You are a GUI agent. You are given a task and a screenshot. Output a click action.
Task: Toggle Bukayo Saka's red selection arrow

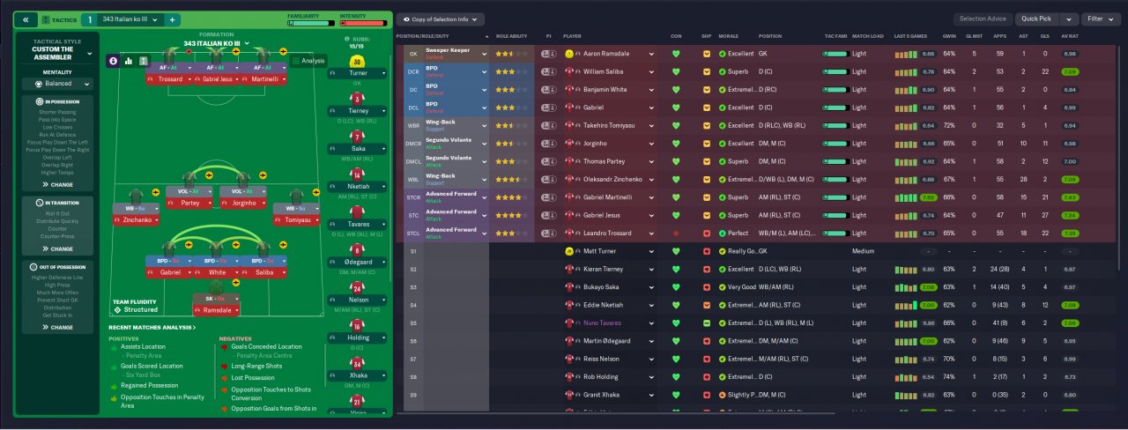pyautogui.click(x=706, y=287)
